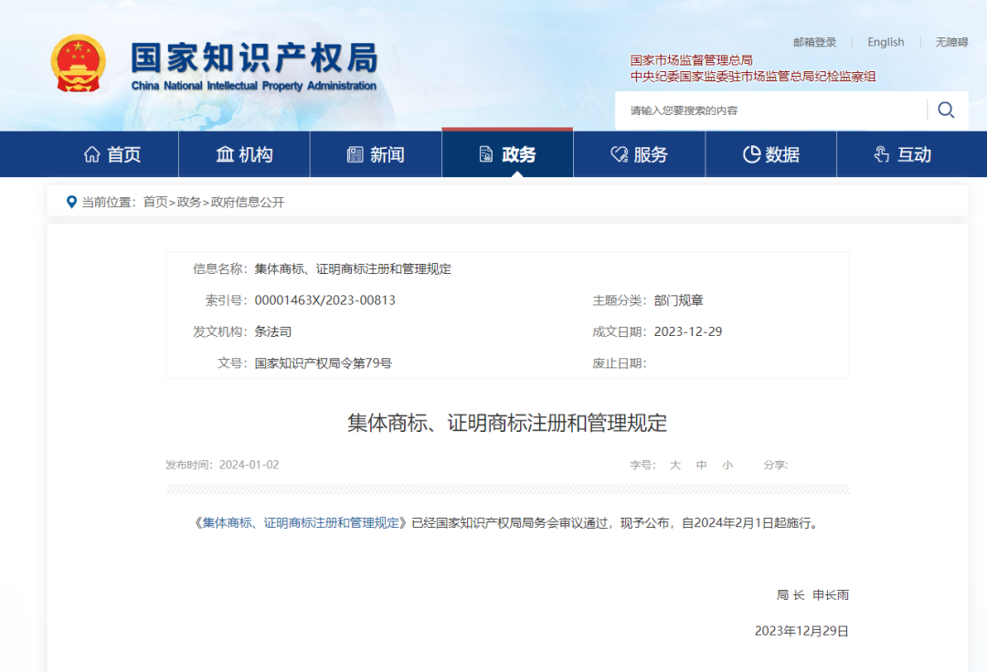Click the hand icon beside 互动
The width and height of the screenshot is (987, 672).
click(x=880, y=154)
